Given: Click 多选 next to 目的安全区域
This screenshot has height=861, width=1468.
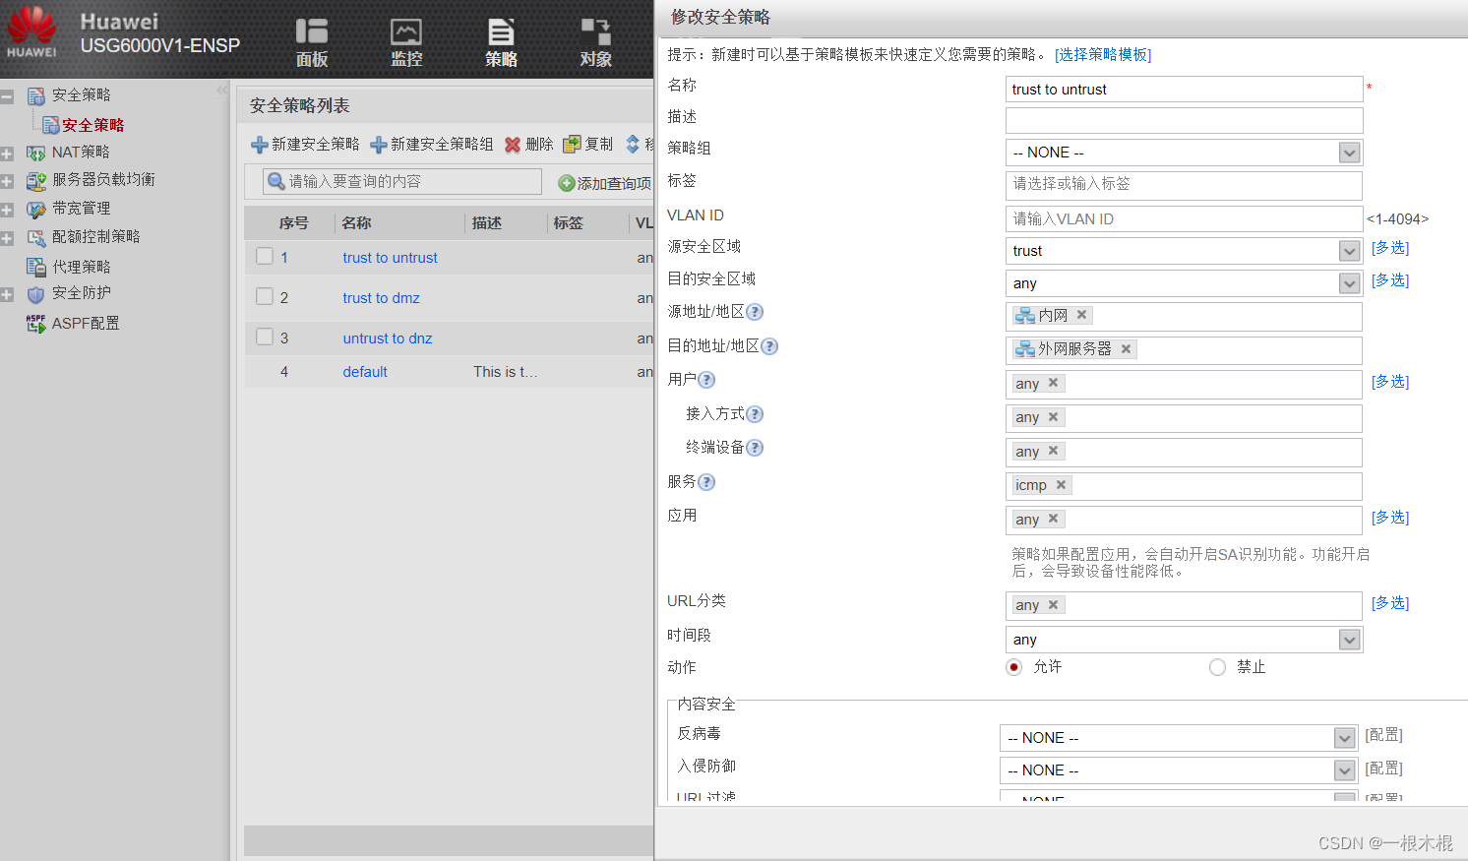Looking at the screenshot, I should pos(1390,280).
